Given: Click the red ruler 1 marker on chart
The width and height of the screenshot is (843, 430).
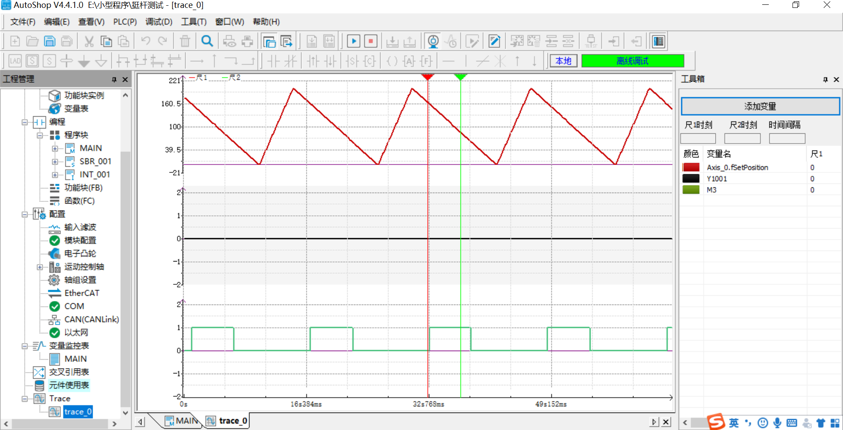Looking at the screenshot, I should (428, 77).
